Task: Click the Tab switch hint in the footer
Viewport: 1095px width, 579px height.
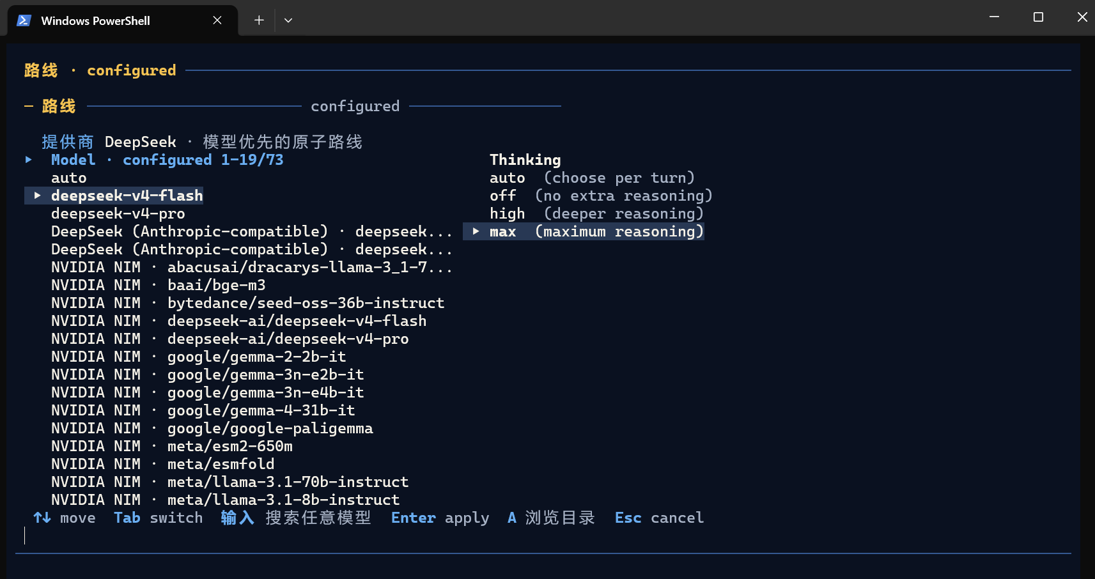Action: (x=158, y=518)
